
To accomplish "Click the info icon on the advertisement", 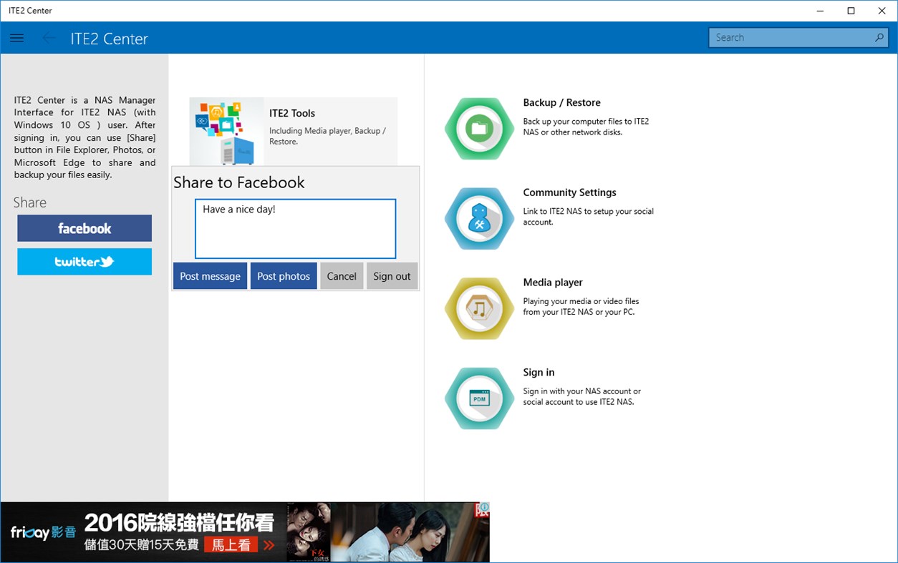I will pyautogui.click(x=484, y=506).
